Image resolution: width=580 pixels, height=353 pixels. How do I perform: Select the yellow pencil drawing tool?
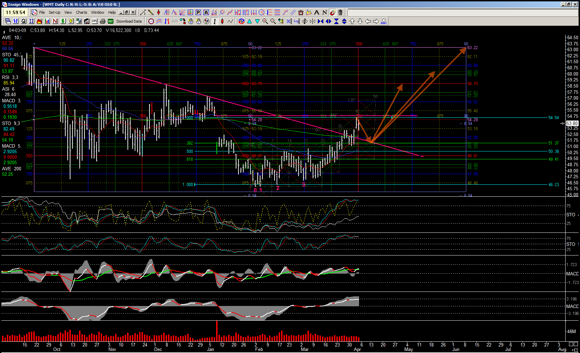click(150, 12)
